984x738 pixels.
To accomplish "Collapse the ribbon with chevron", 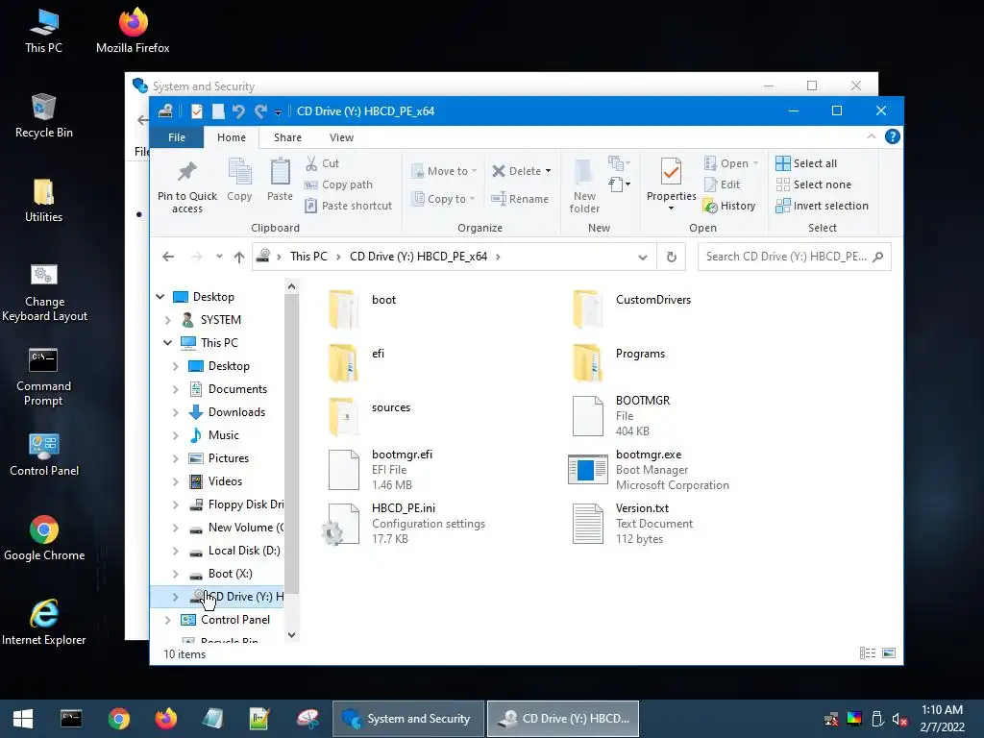I will point(871,136).
